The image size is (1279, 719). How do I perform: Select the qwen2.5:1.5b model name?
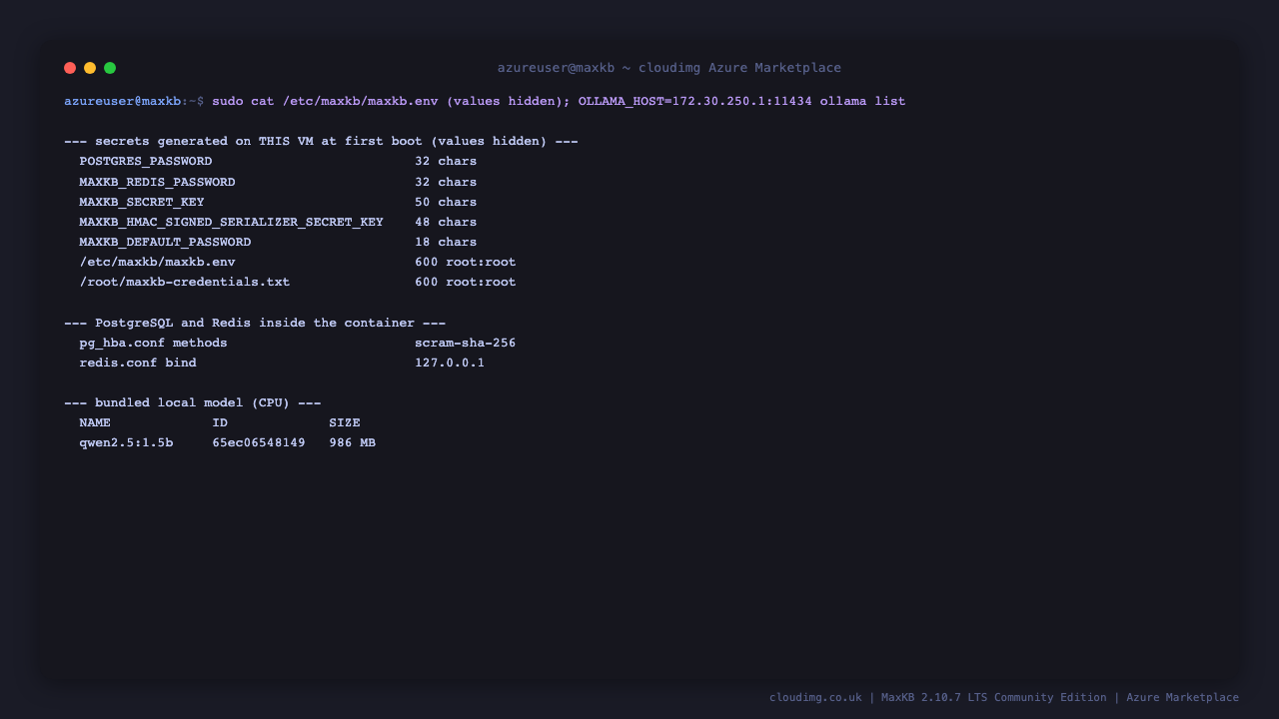click(127, 442)
